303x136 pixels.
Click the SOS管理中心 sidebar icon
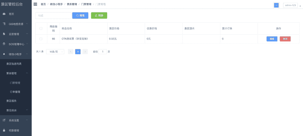4,44
